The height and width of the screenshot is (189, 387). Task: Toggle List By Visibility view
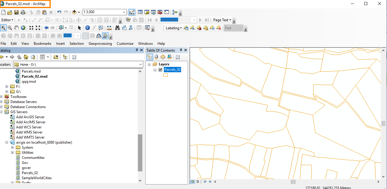pyautogui.click(x=163, y=57)
